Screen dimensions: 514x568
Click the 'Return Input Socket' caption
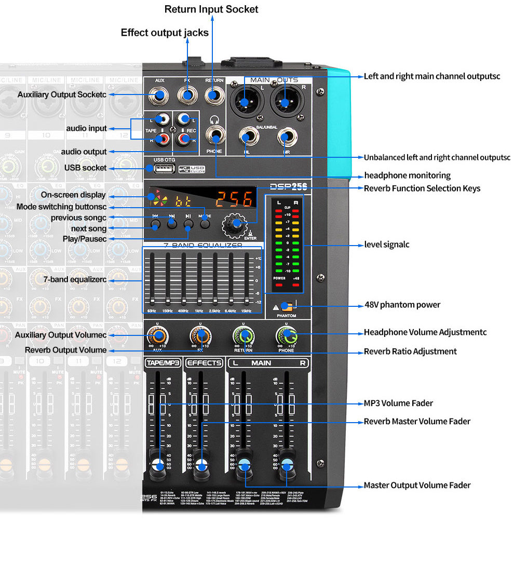[211, 9]
